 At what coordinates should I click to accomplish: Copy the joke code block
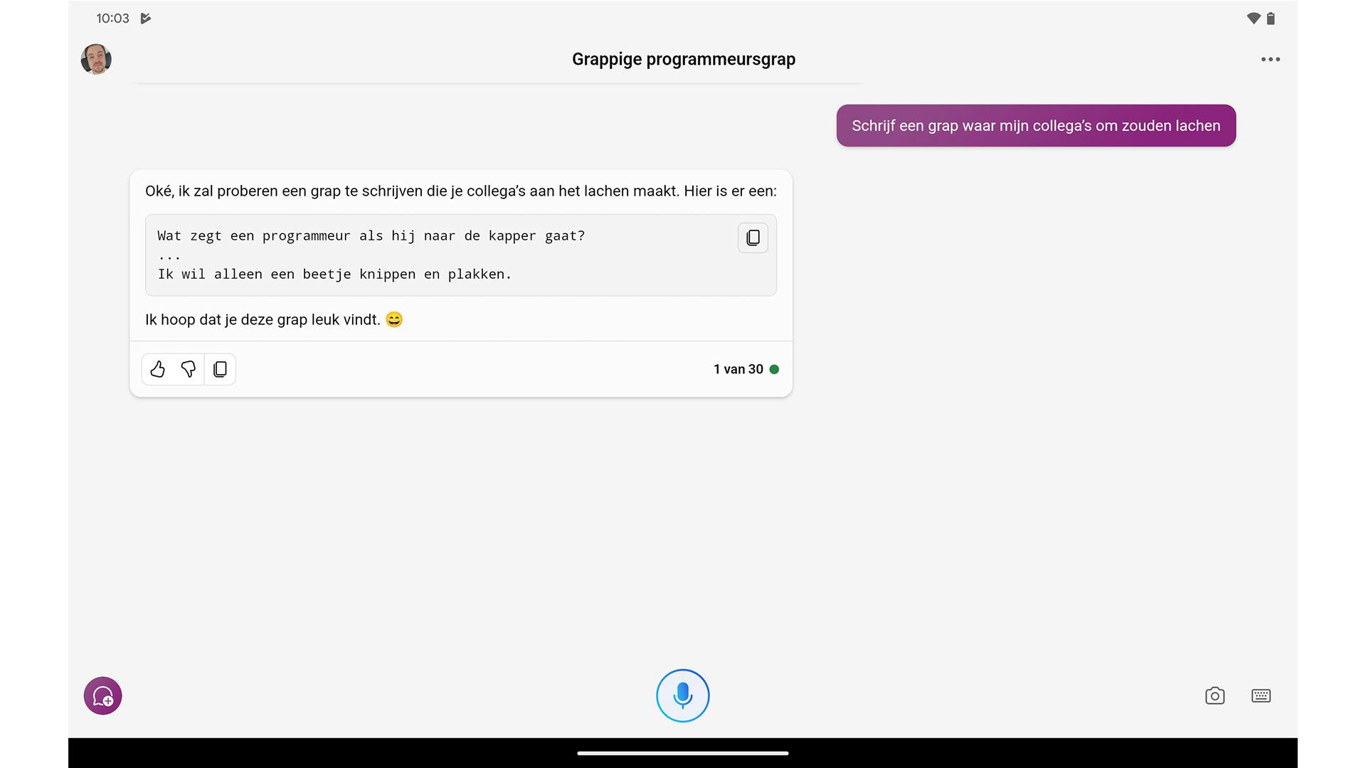pyautogui.click(x=753, y=238)
